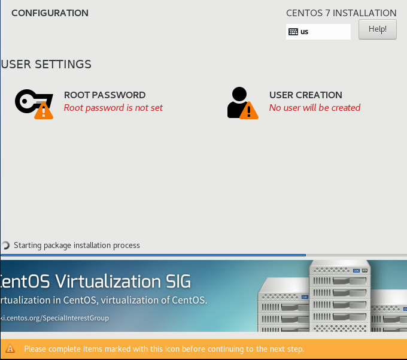This screenshot has height=360, width=407.
Task: Click the spinner beside Starting package installation
Action: (x=5, y=245)
